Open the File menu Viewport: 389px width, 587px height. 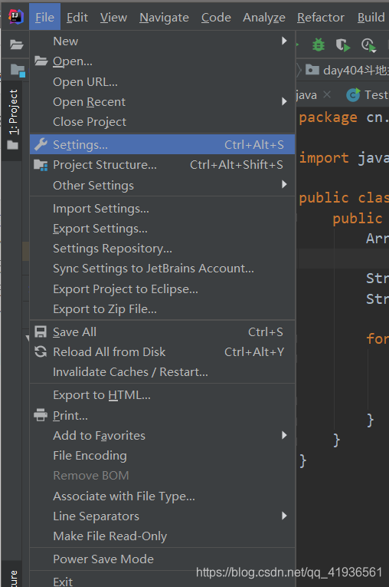point(45,17)
